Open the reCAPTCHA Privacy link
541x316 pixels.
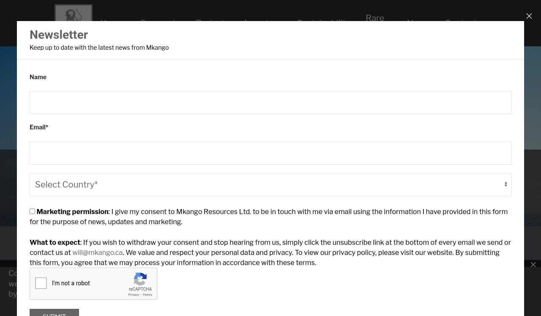[134, 295]
